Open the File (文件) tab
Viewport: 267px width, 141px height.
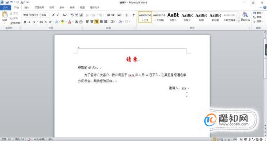click(x=5, y=7)
